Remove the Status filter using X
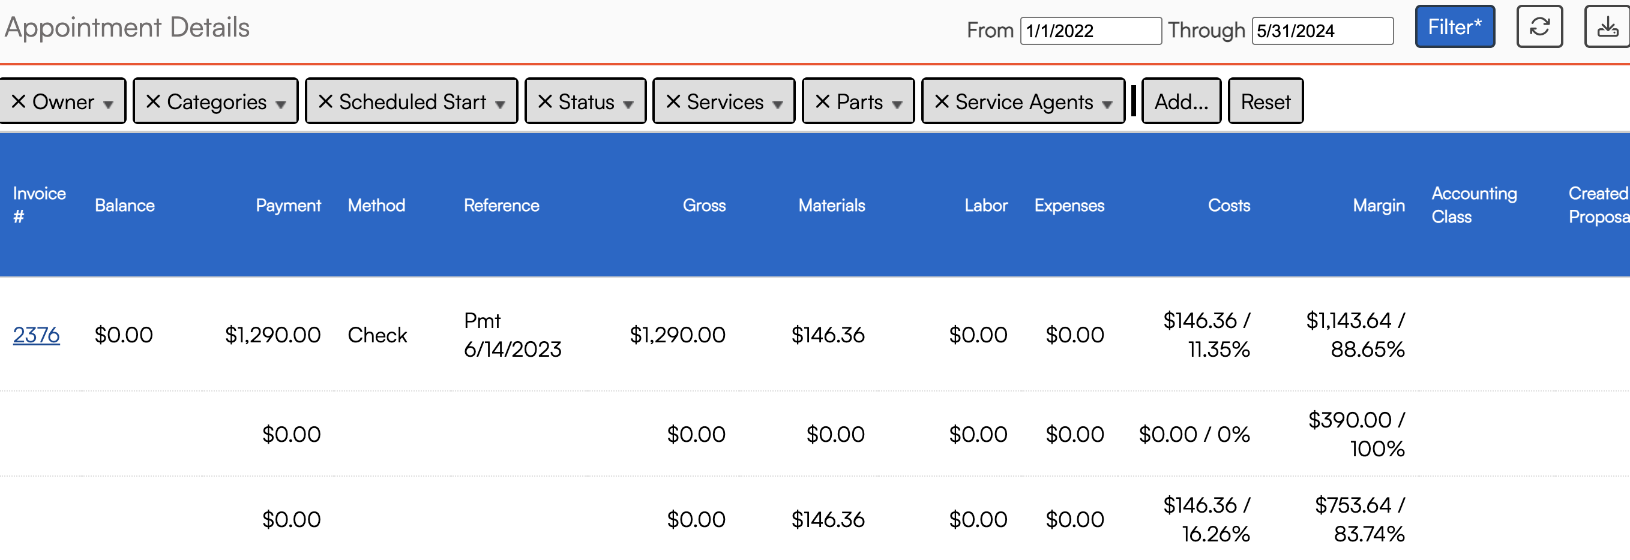Viewport: 1630px width, 560px height. click(x=545, y=101)
